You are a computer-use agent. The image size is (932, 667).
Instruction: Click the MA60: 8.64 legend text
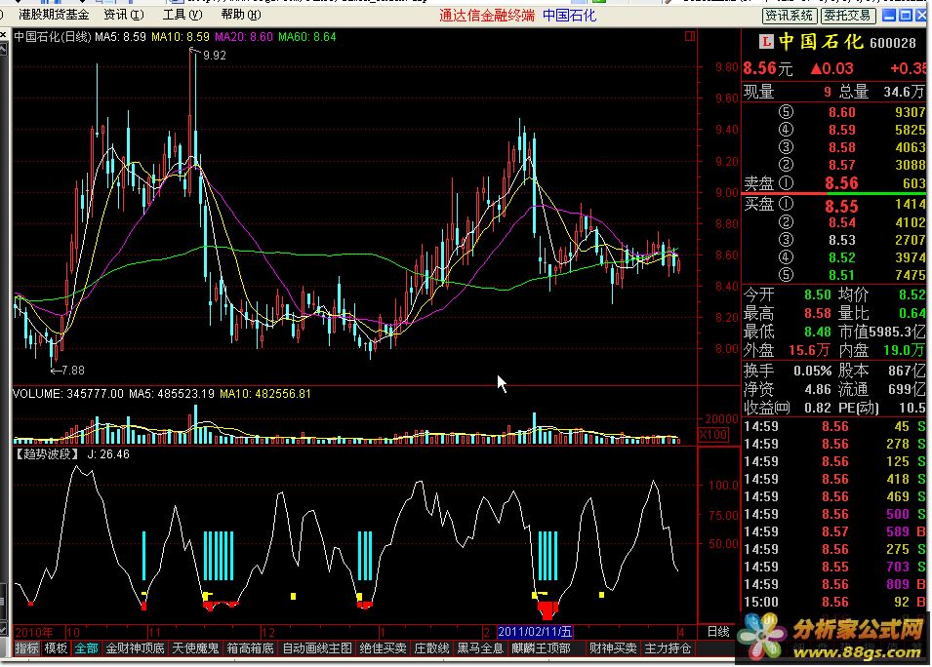306,37
